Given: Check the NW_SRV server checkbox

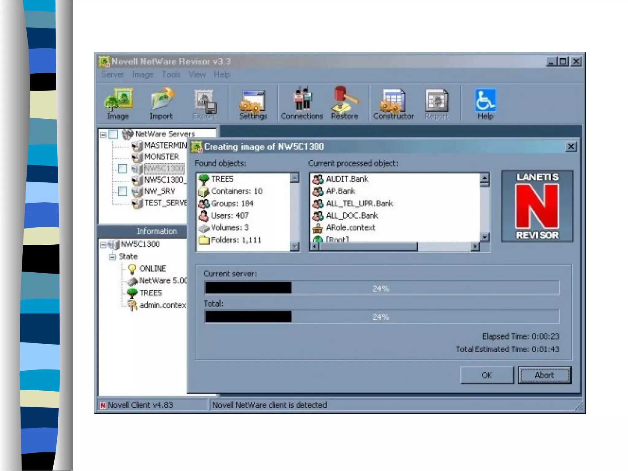Looking at the screenshot, I should pyautogui.click(x=122, y=191).
